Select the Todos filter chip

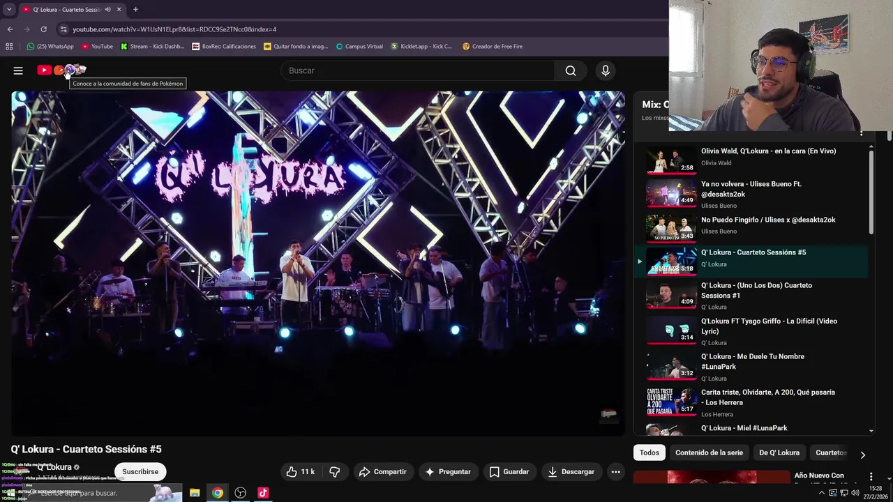tap(649, 452)
